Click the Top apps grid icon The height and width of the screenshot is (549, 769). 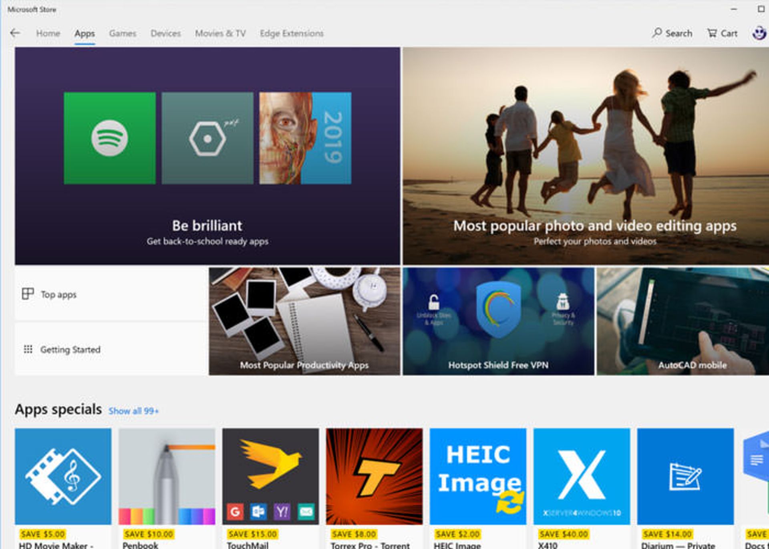coord(28,294)
